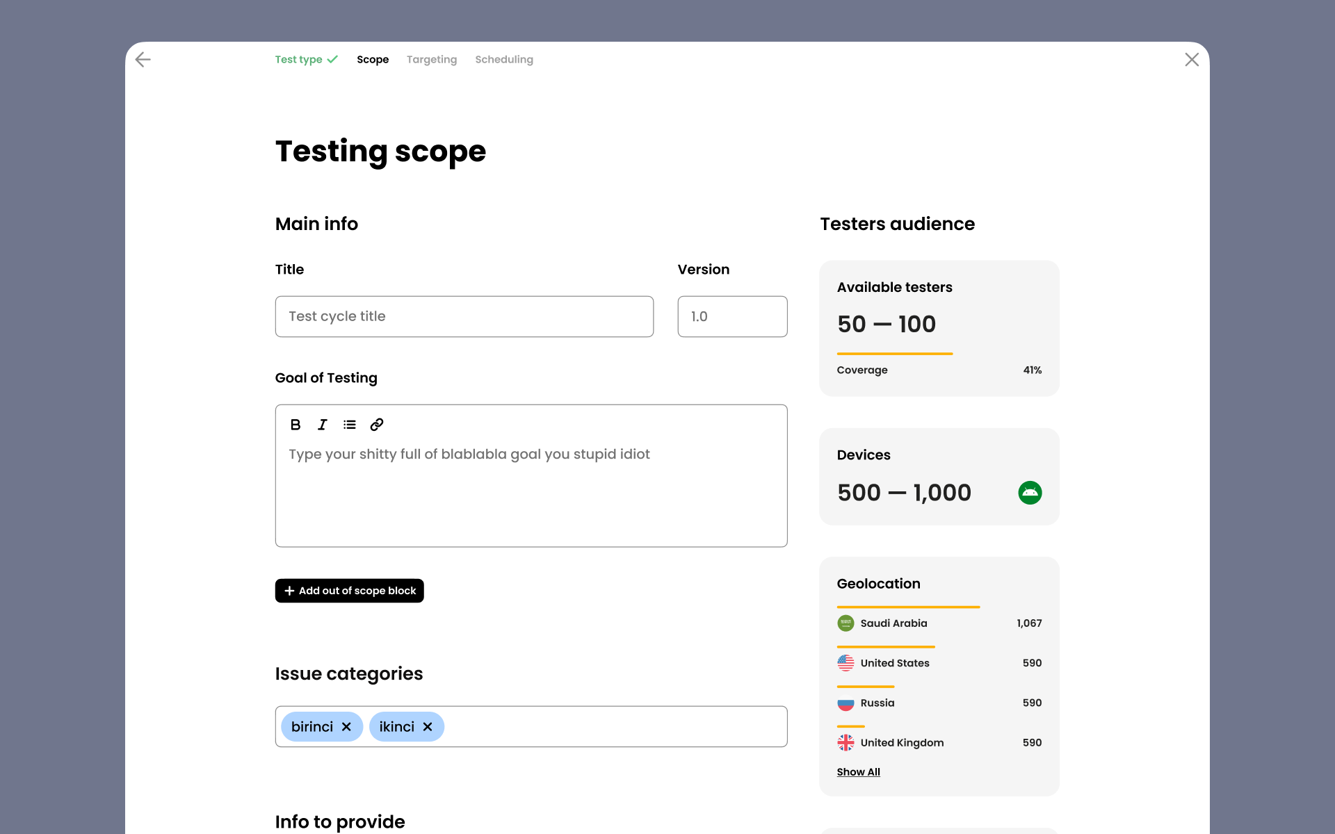Click the United Kingdom country label

[902, 743]
